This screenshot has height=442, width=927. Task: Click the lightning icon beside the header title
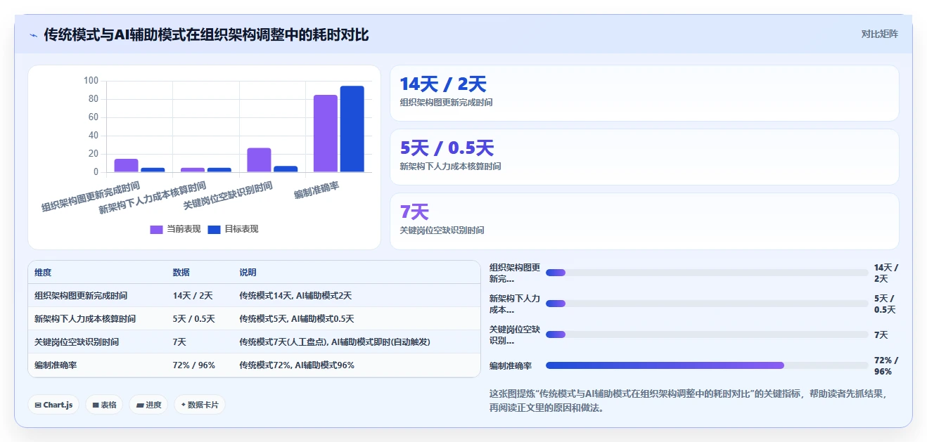pos(33,34)
